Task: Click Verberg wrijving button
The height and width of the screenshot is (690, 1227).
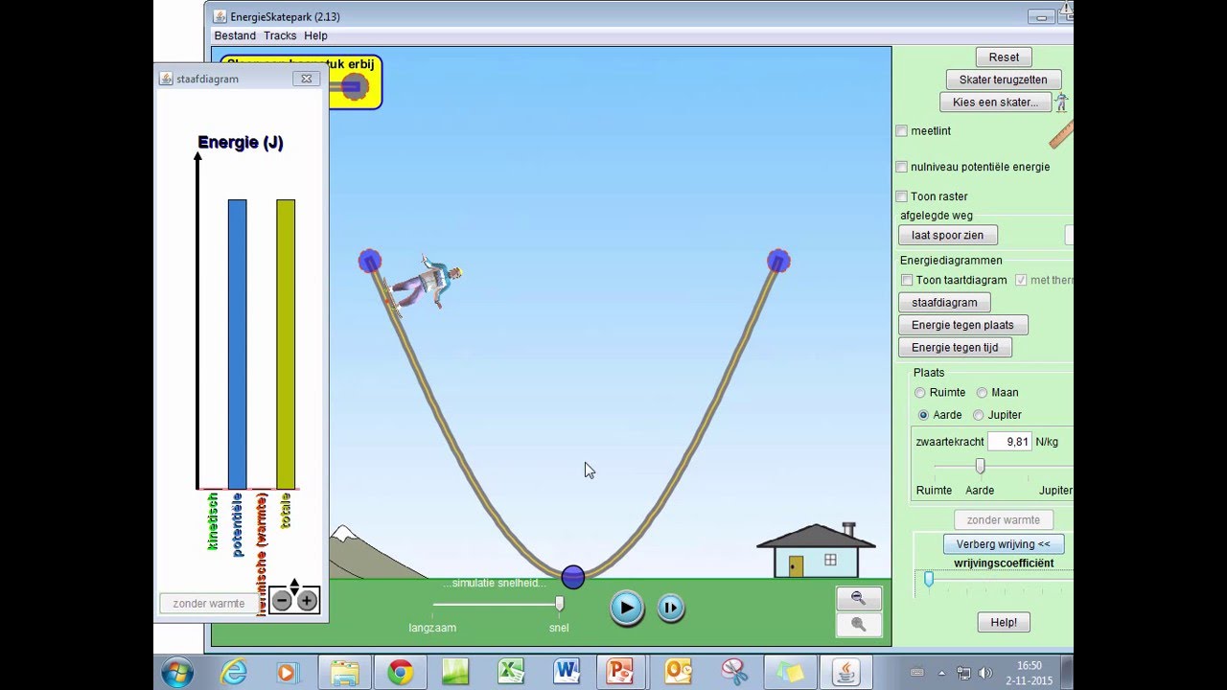Action: tap(1004, 544)
